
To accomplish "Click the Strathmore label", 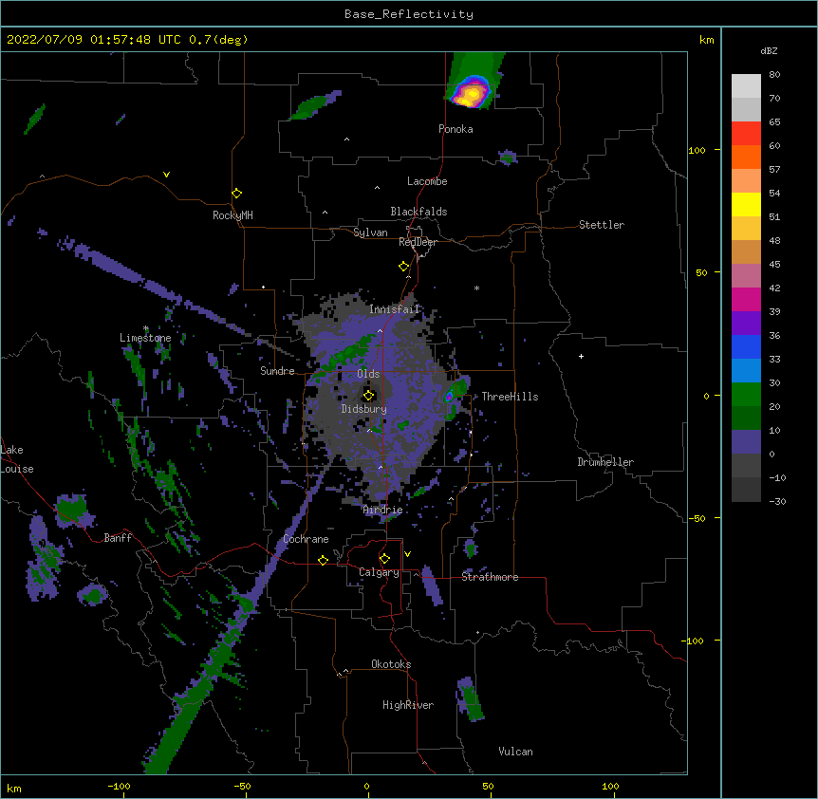I will coord(490,577).
